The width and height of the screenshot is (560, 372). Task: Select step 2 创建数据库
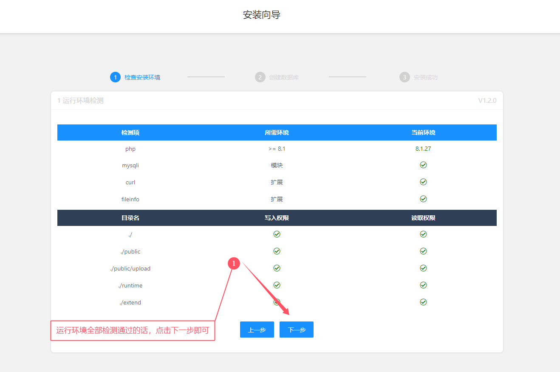[x=277, y=77]
